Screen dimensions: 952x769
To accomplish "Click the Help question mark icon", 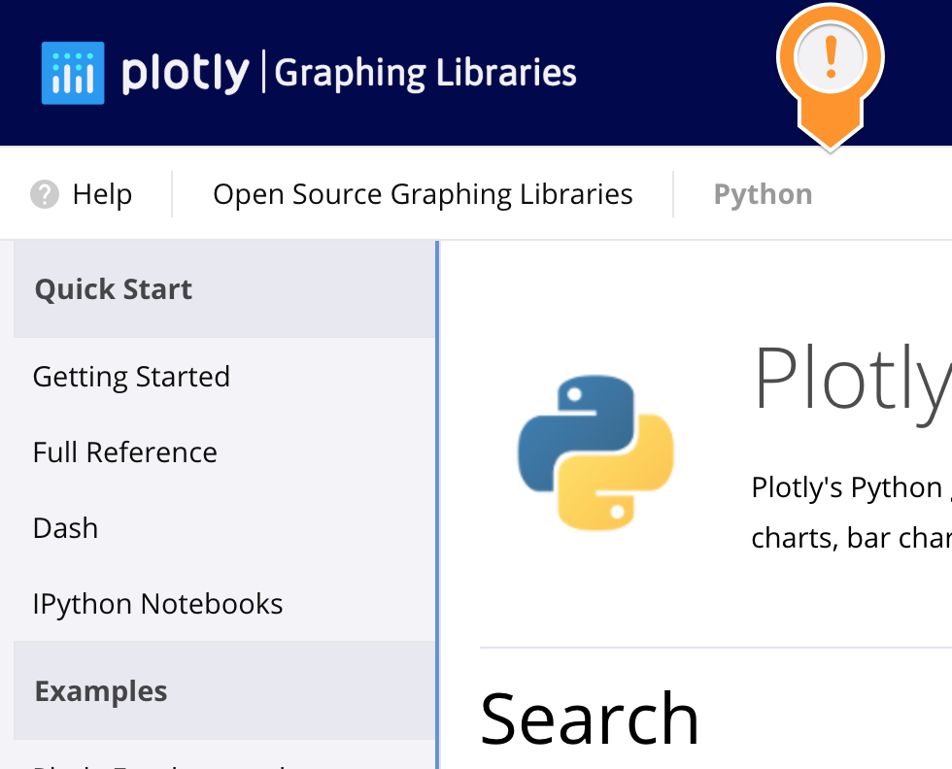I will 45,194.
